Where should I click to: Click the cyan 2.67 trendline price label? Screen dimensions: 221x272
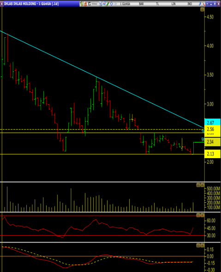coord(213,122)
